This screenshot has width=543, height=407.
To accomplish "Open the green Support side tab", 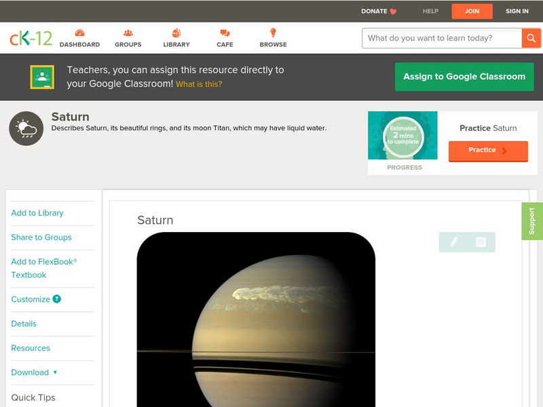I will point(532,221).
